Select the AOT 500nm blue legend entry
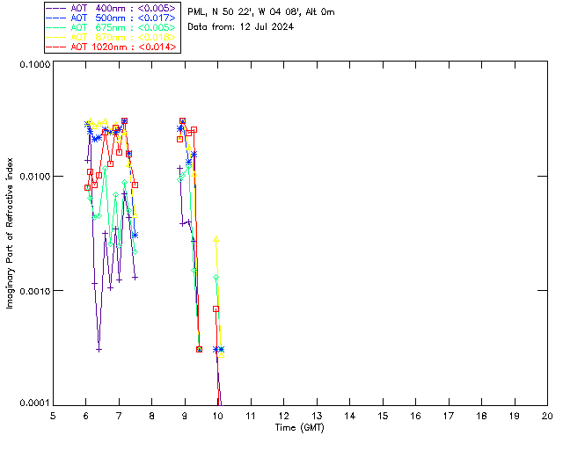This screenshot has width=563, height=450. pos(112,18)
